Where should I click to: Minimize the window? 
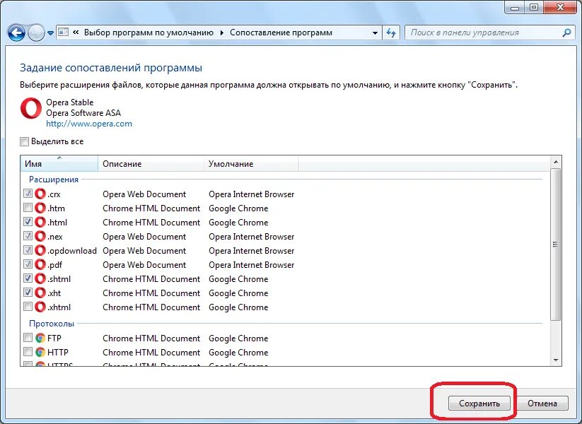point(515,8)
